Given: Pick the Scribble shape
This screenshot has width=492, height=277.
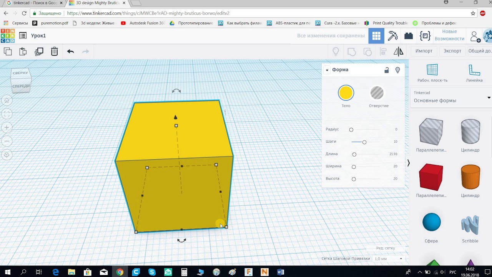Looking at the screenshot, I should [470, 224].
